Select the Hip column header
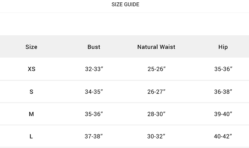 (x=223, y=47)
